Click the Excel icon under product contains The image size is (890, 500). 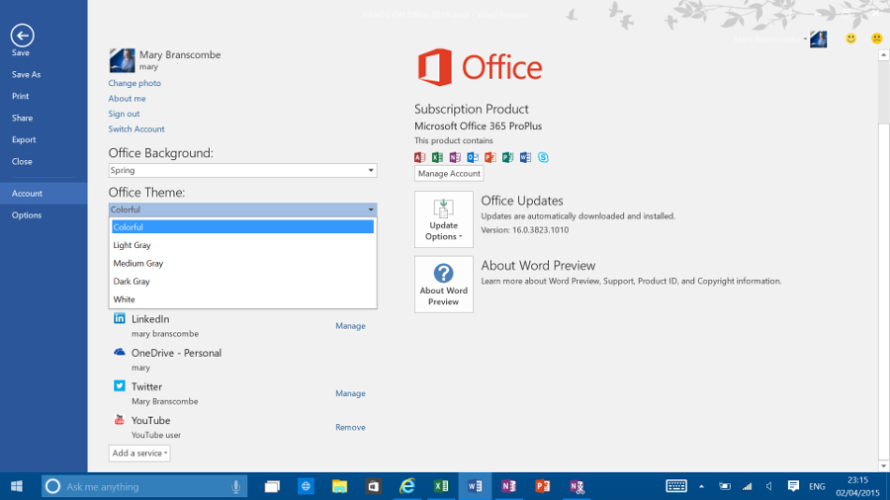click(x=438, y=157)
